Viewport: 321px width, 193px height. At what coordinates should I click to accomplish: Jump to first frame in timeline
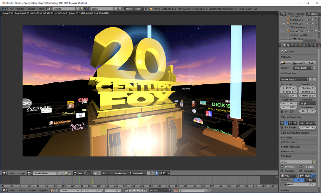click(x=126, y=190)
